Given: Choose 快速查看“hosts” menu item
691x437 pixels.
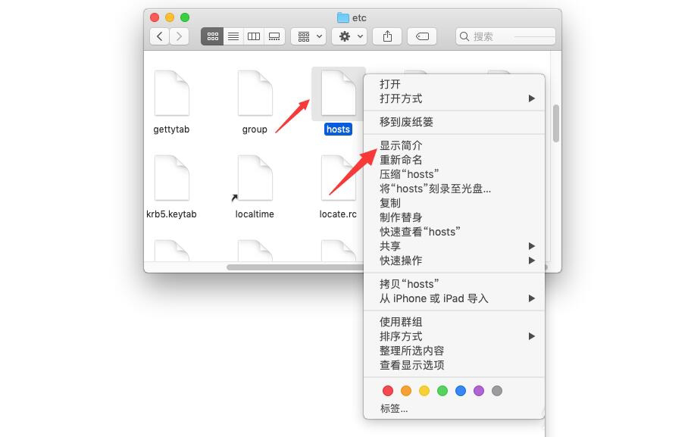Looking at the screenshot, I should (x=454, y=232).
